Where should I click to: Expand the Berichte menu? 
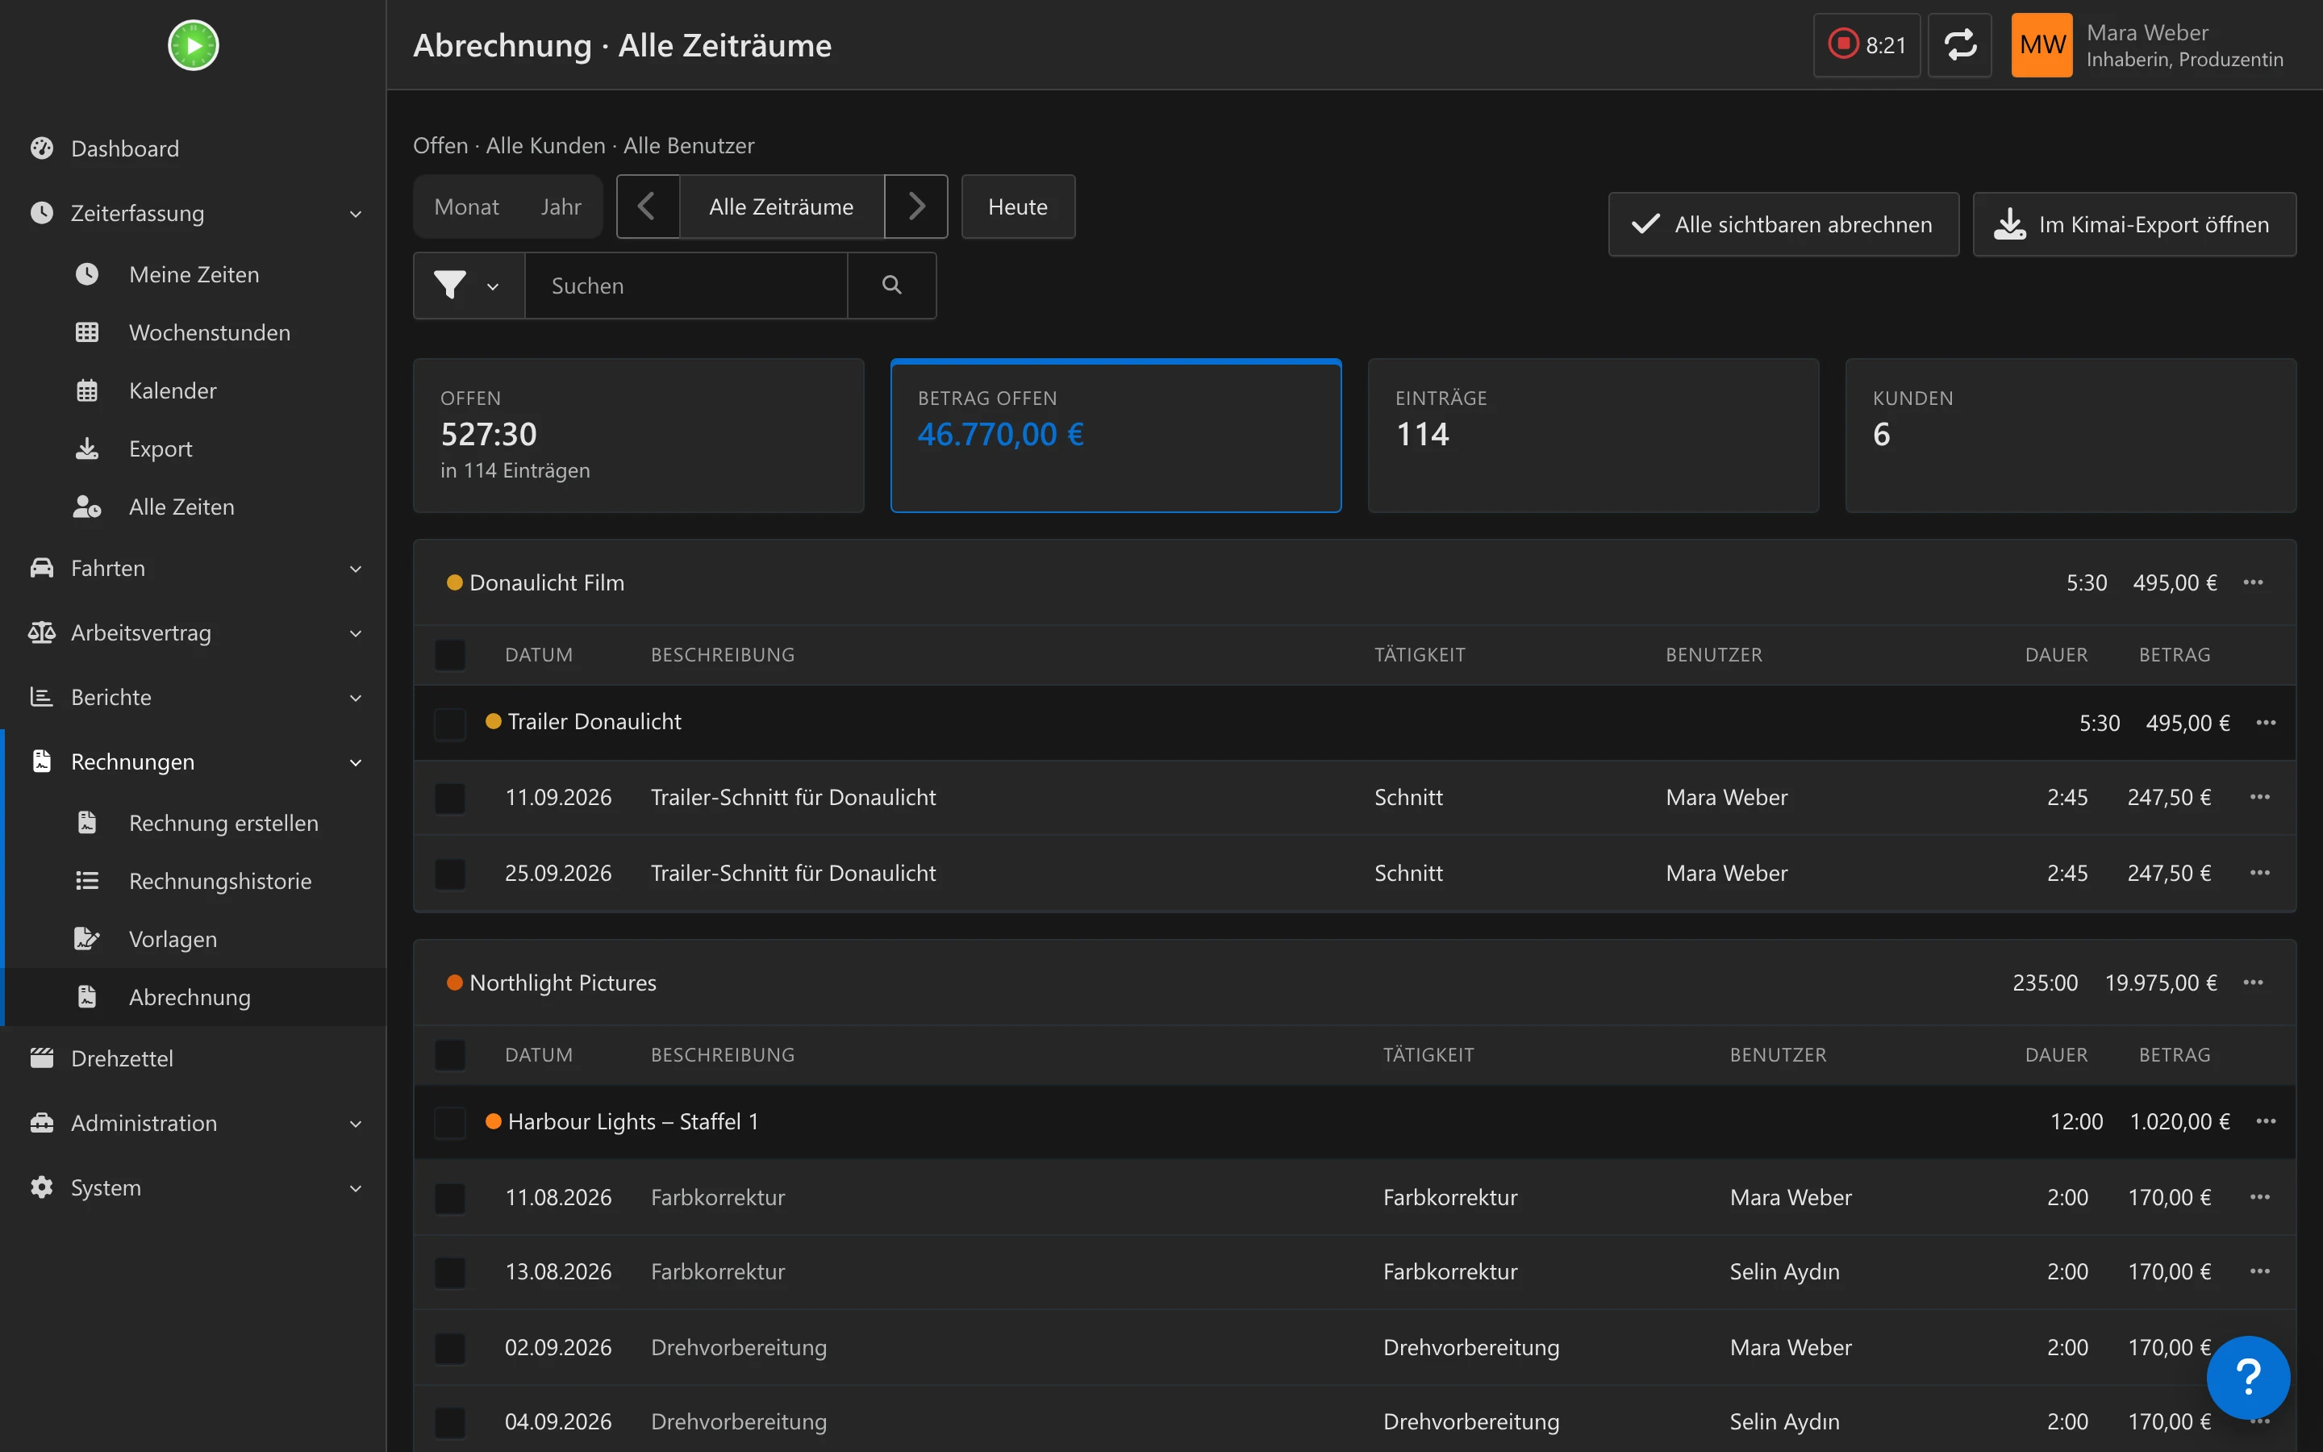click(192, 697)
